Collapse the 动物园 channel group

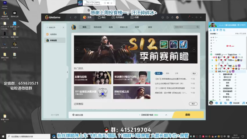point(211,54)
